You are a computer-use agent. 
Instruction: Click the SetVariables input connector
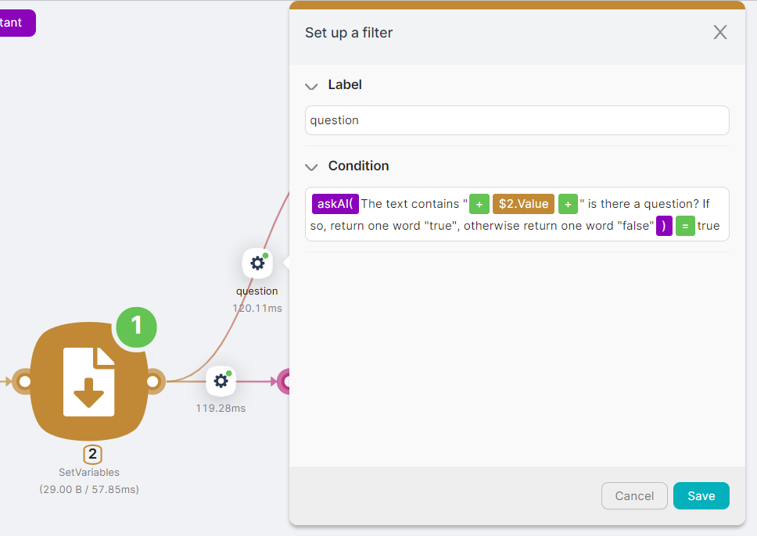24,381
